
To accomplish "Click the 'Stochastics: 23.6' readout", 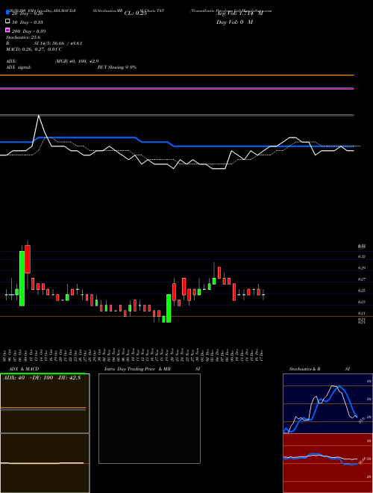I will pos(23,37).
